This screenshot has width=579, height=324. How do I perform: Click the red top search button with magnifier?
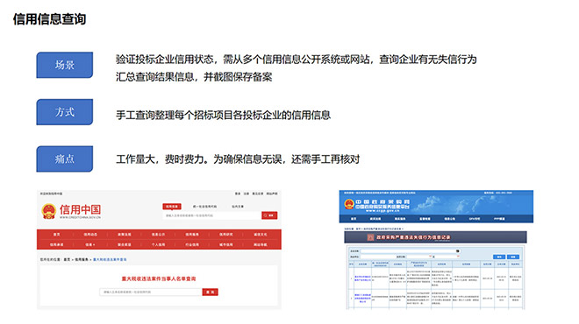(x=269, y=215)
